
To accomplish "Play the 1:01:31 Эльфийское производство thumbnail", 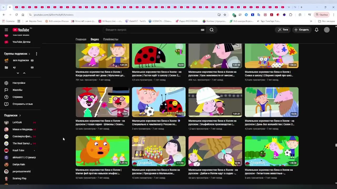I will click(215, 102).
